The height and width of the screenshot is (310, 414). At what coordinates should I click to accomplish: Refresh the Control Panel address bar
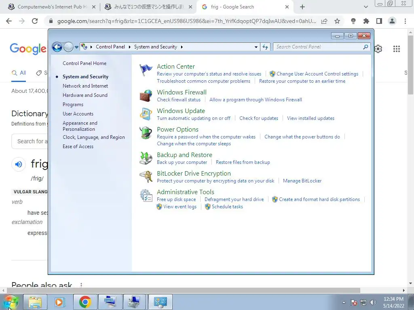click(x=265, y=47)
